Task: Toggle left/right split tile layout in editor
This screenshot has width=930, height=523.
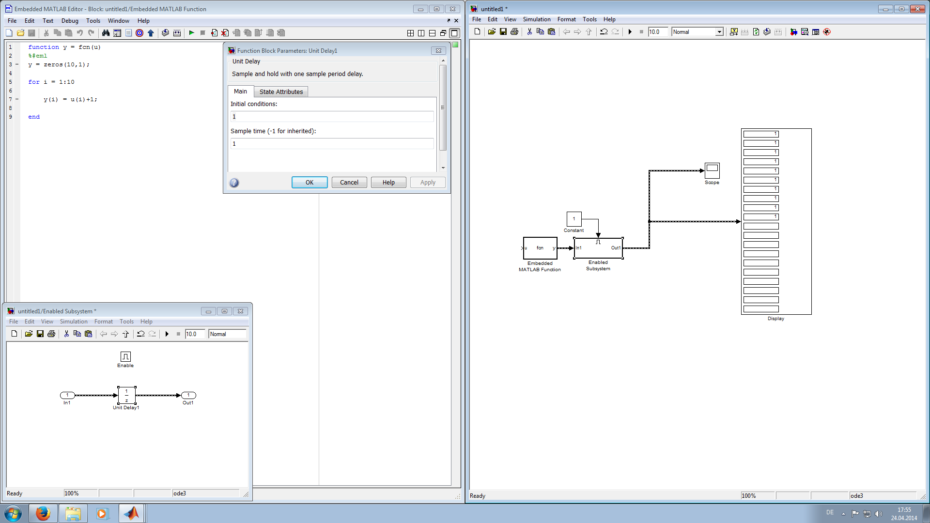Action: point(421,33)
